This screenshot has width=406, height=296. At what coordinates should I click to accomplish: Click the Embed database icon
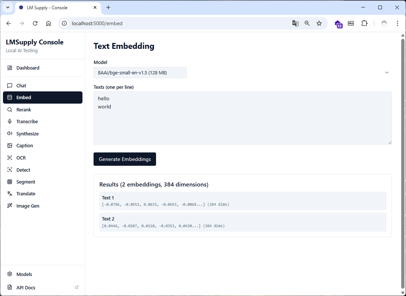(10, 97)
